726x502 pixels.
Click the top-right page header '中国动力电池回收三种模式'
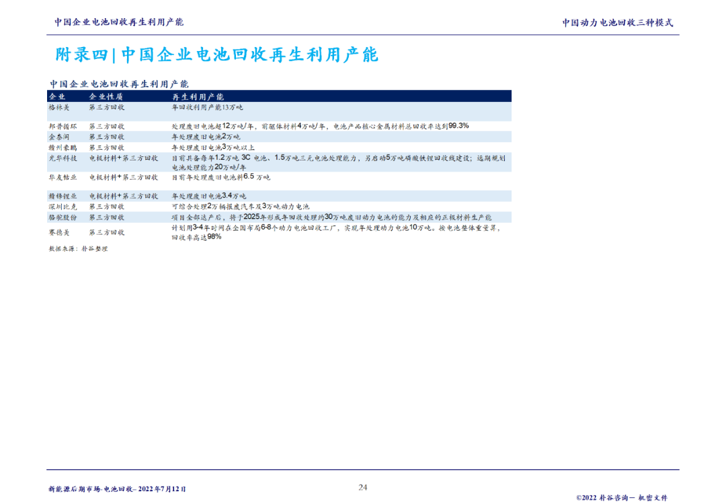click(x=618, y=23)
